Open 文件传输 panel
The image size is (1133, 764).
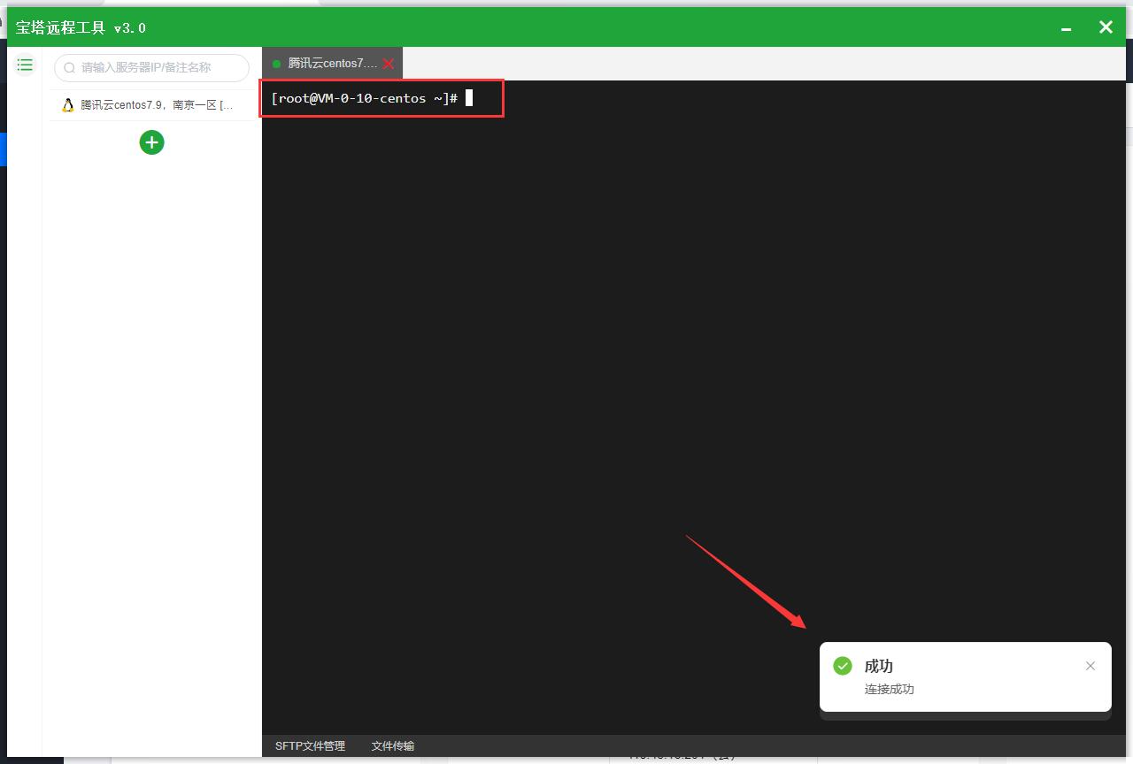(x=393, y=745)
